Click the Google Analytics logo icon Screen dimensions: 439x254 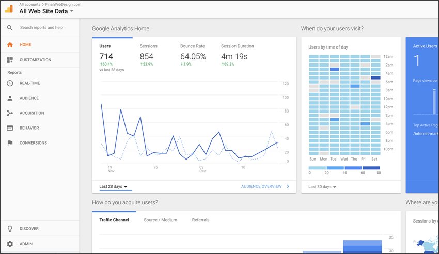click(9, 9)
